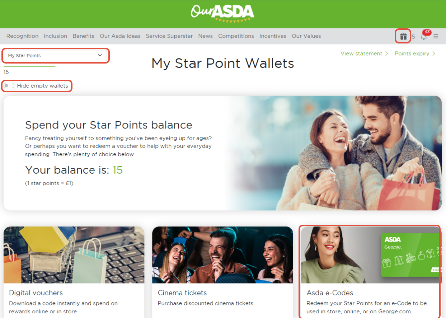The height and width of the screenshot is (318, 446).
Task: Select Service Superstar in navigation
Action: point(169,36)
